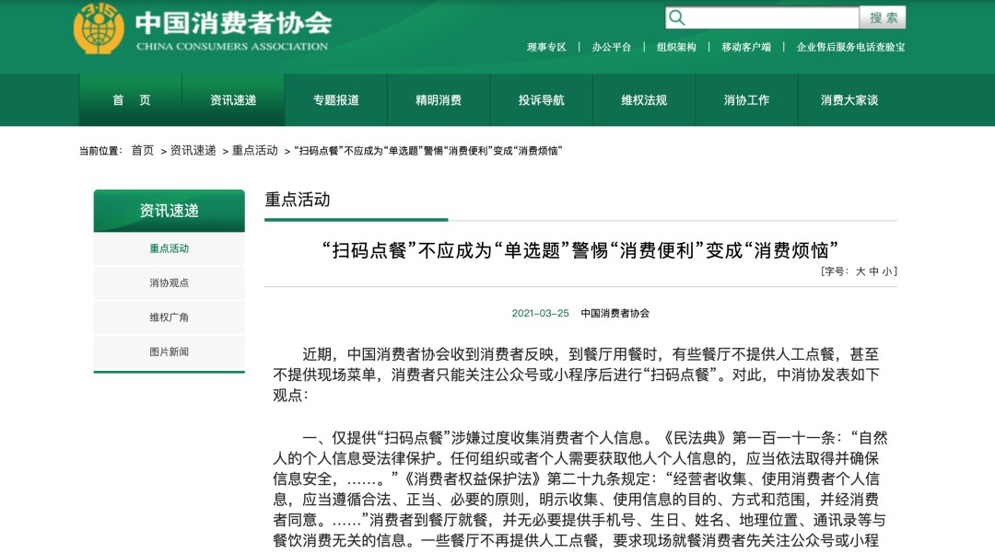Viewport: 995px width, 553px height.
Task: Click the magnifying glass search icon
Action: click(677, 17)
